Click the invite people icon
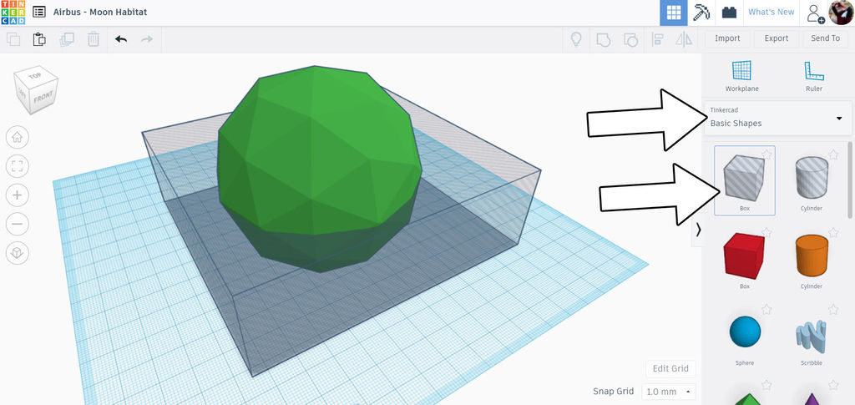This screenshot has width=855, height=405. [815, 13]
